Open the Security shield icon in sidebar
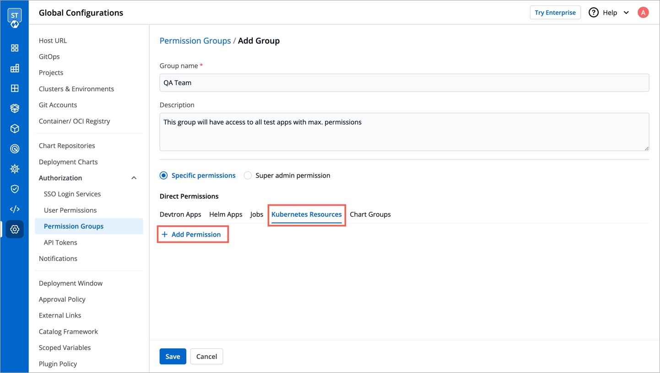Screen dimensions: 660x373 pos(15,189)
